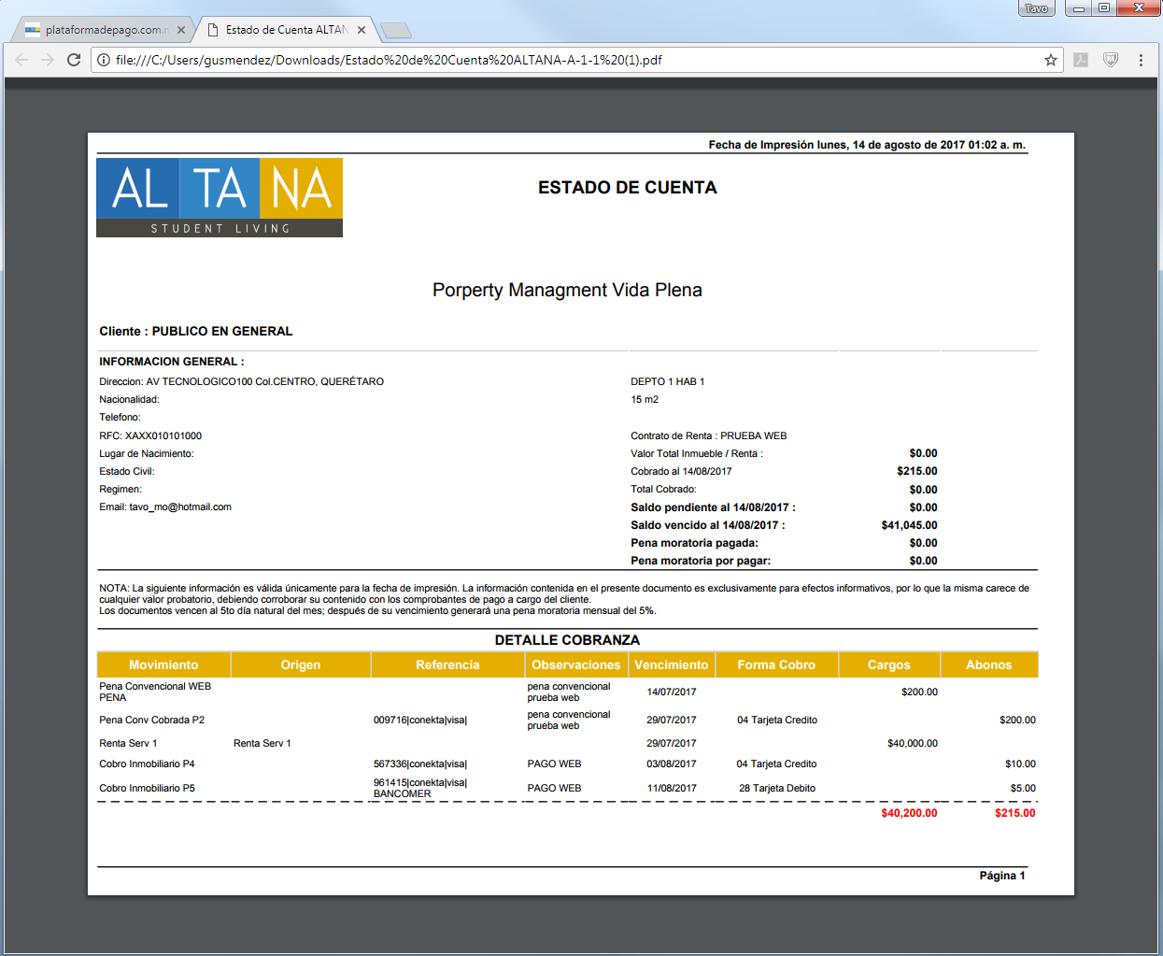1163x956 pixels.
Task: Click the 'Direccion: AV TECNOLOGICO100' line
Action: [242, 381]
